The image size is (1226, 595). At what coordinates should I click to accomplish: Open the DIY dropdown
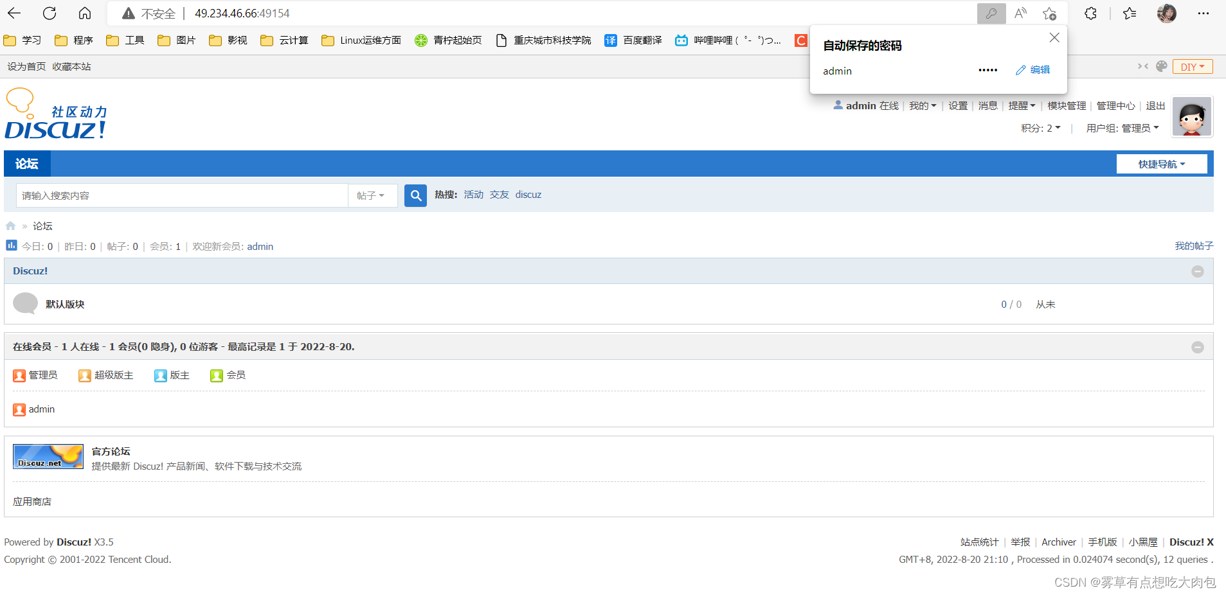click(x=1193, y=67)
